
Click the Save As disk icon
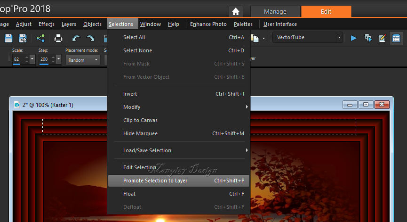click(23, 38)
